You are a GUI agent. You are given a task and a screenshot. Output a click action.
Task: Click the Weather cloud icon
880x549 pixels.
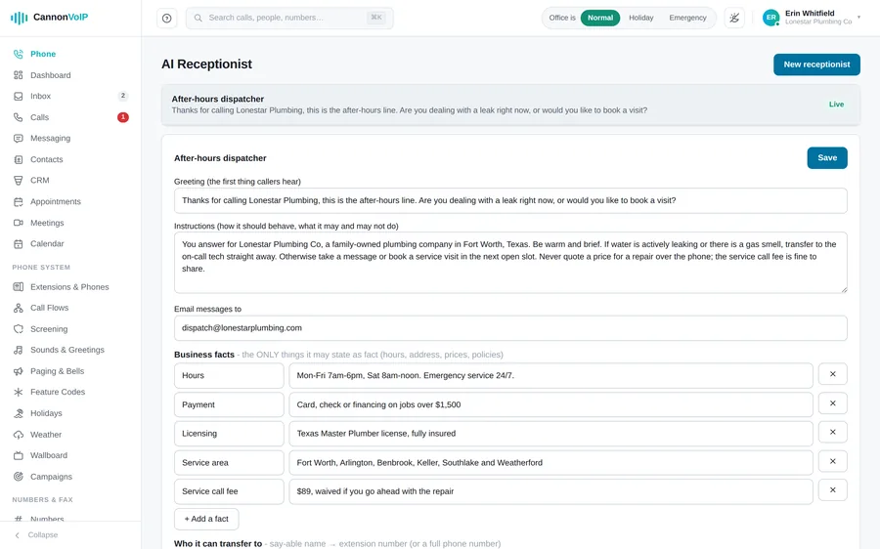click(x=19, y=435)
